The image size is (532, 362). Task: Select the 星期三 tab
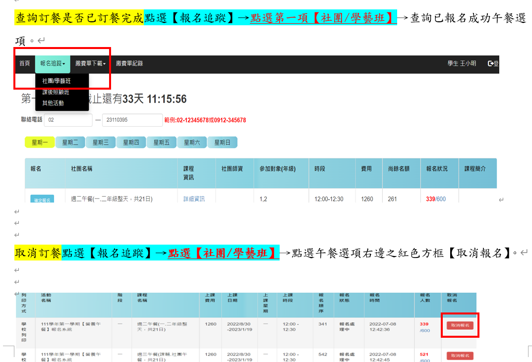pyautogui.click(x=101, y=143)
